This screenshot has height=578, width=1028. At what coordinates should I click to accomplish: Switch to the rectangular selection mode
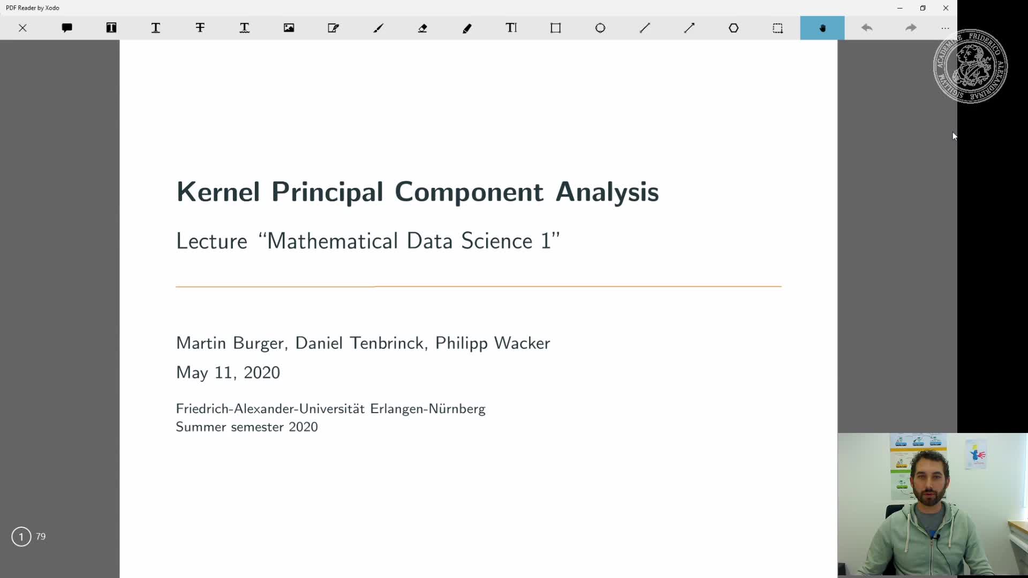[778, 28]
